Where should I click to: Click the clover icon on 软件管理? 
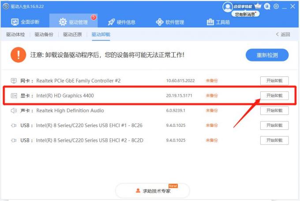(x=160, y=22)
